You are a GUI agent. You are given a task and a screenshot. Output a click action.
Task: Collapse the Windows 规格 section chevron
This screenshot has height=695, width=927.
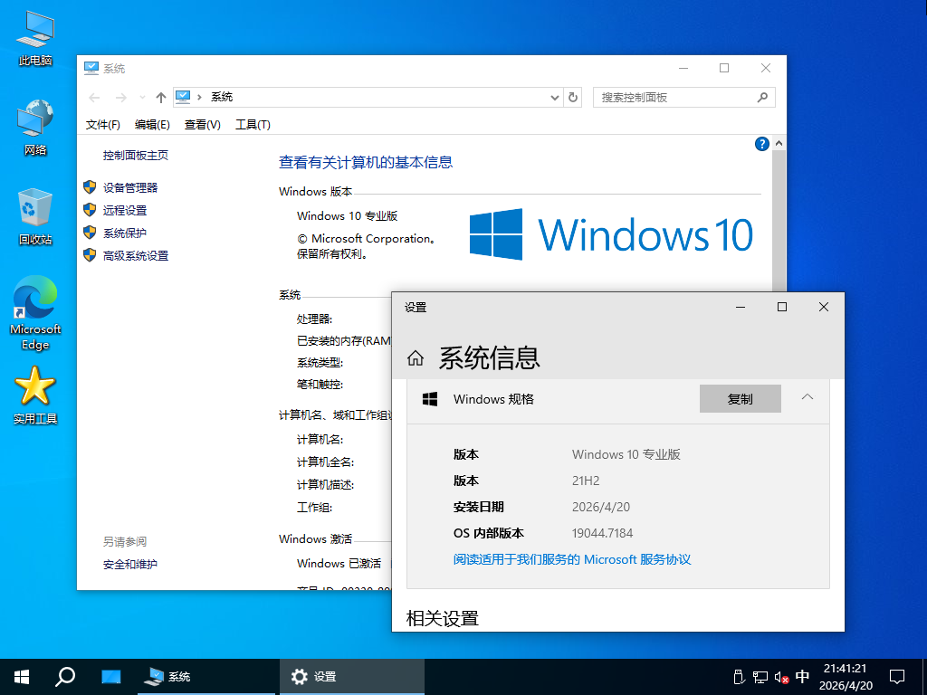tap(808, 397)
